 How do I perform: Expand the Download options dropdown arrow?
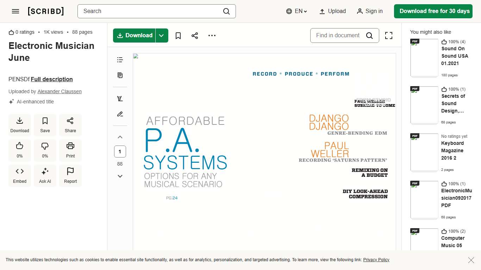(162, 36)
